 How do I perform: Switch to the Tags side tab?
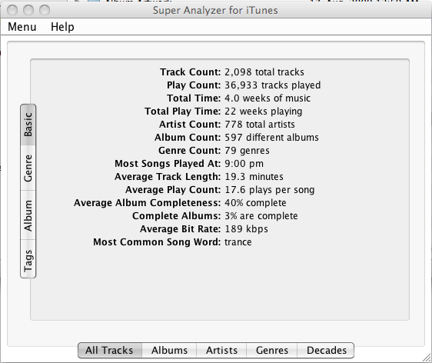(28, 259)
